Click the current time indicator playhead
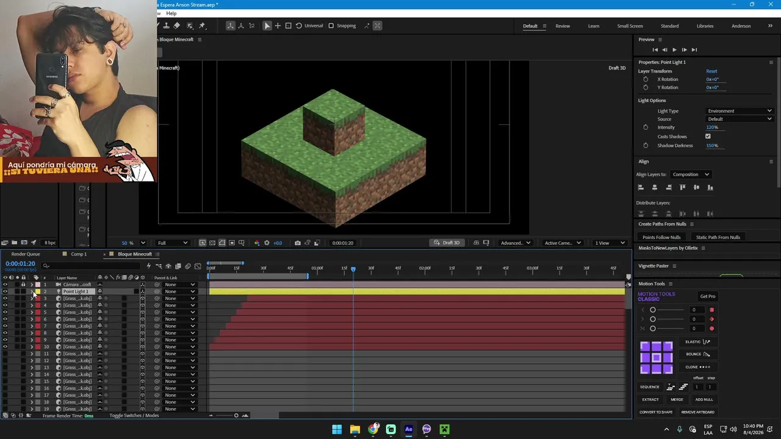 [353, 269]
